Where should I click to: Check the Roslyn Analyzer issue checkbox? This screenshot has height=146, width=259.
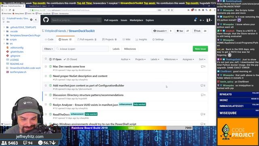46,105
